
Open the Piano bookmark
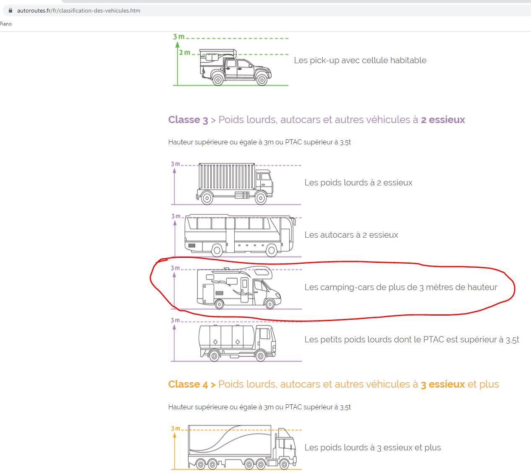(x=6, y=24)
